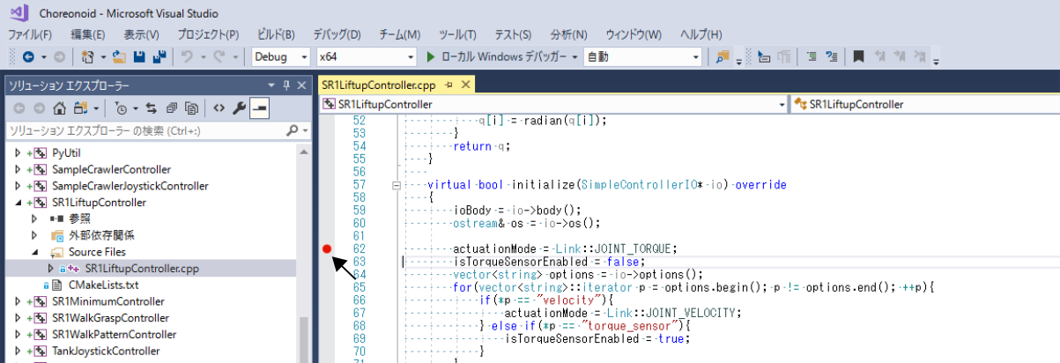Collapse the initialize function outline at line 57
The image size is (1060, 363).
coord(395,185)
